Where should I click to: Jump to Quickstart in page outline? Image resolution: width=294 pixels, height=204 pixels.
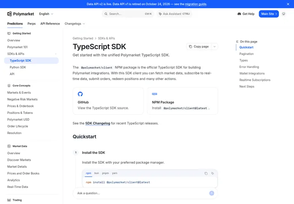click(246, 47)
